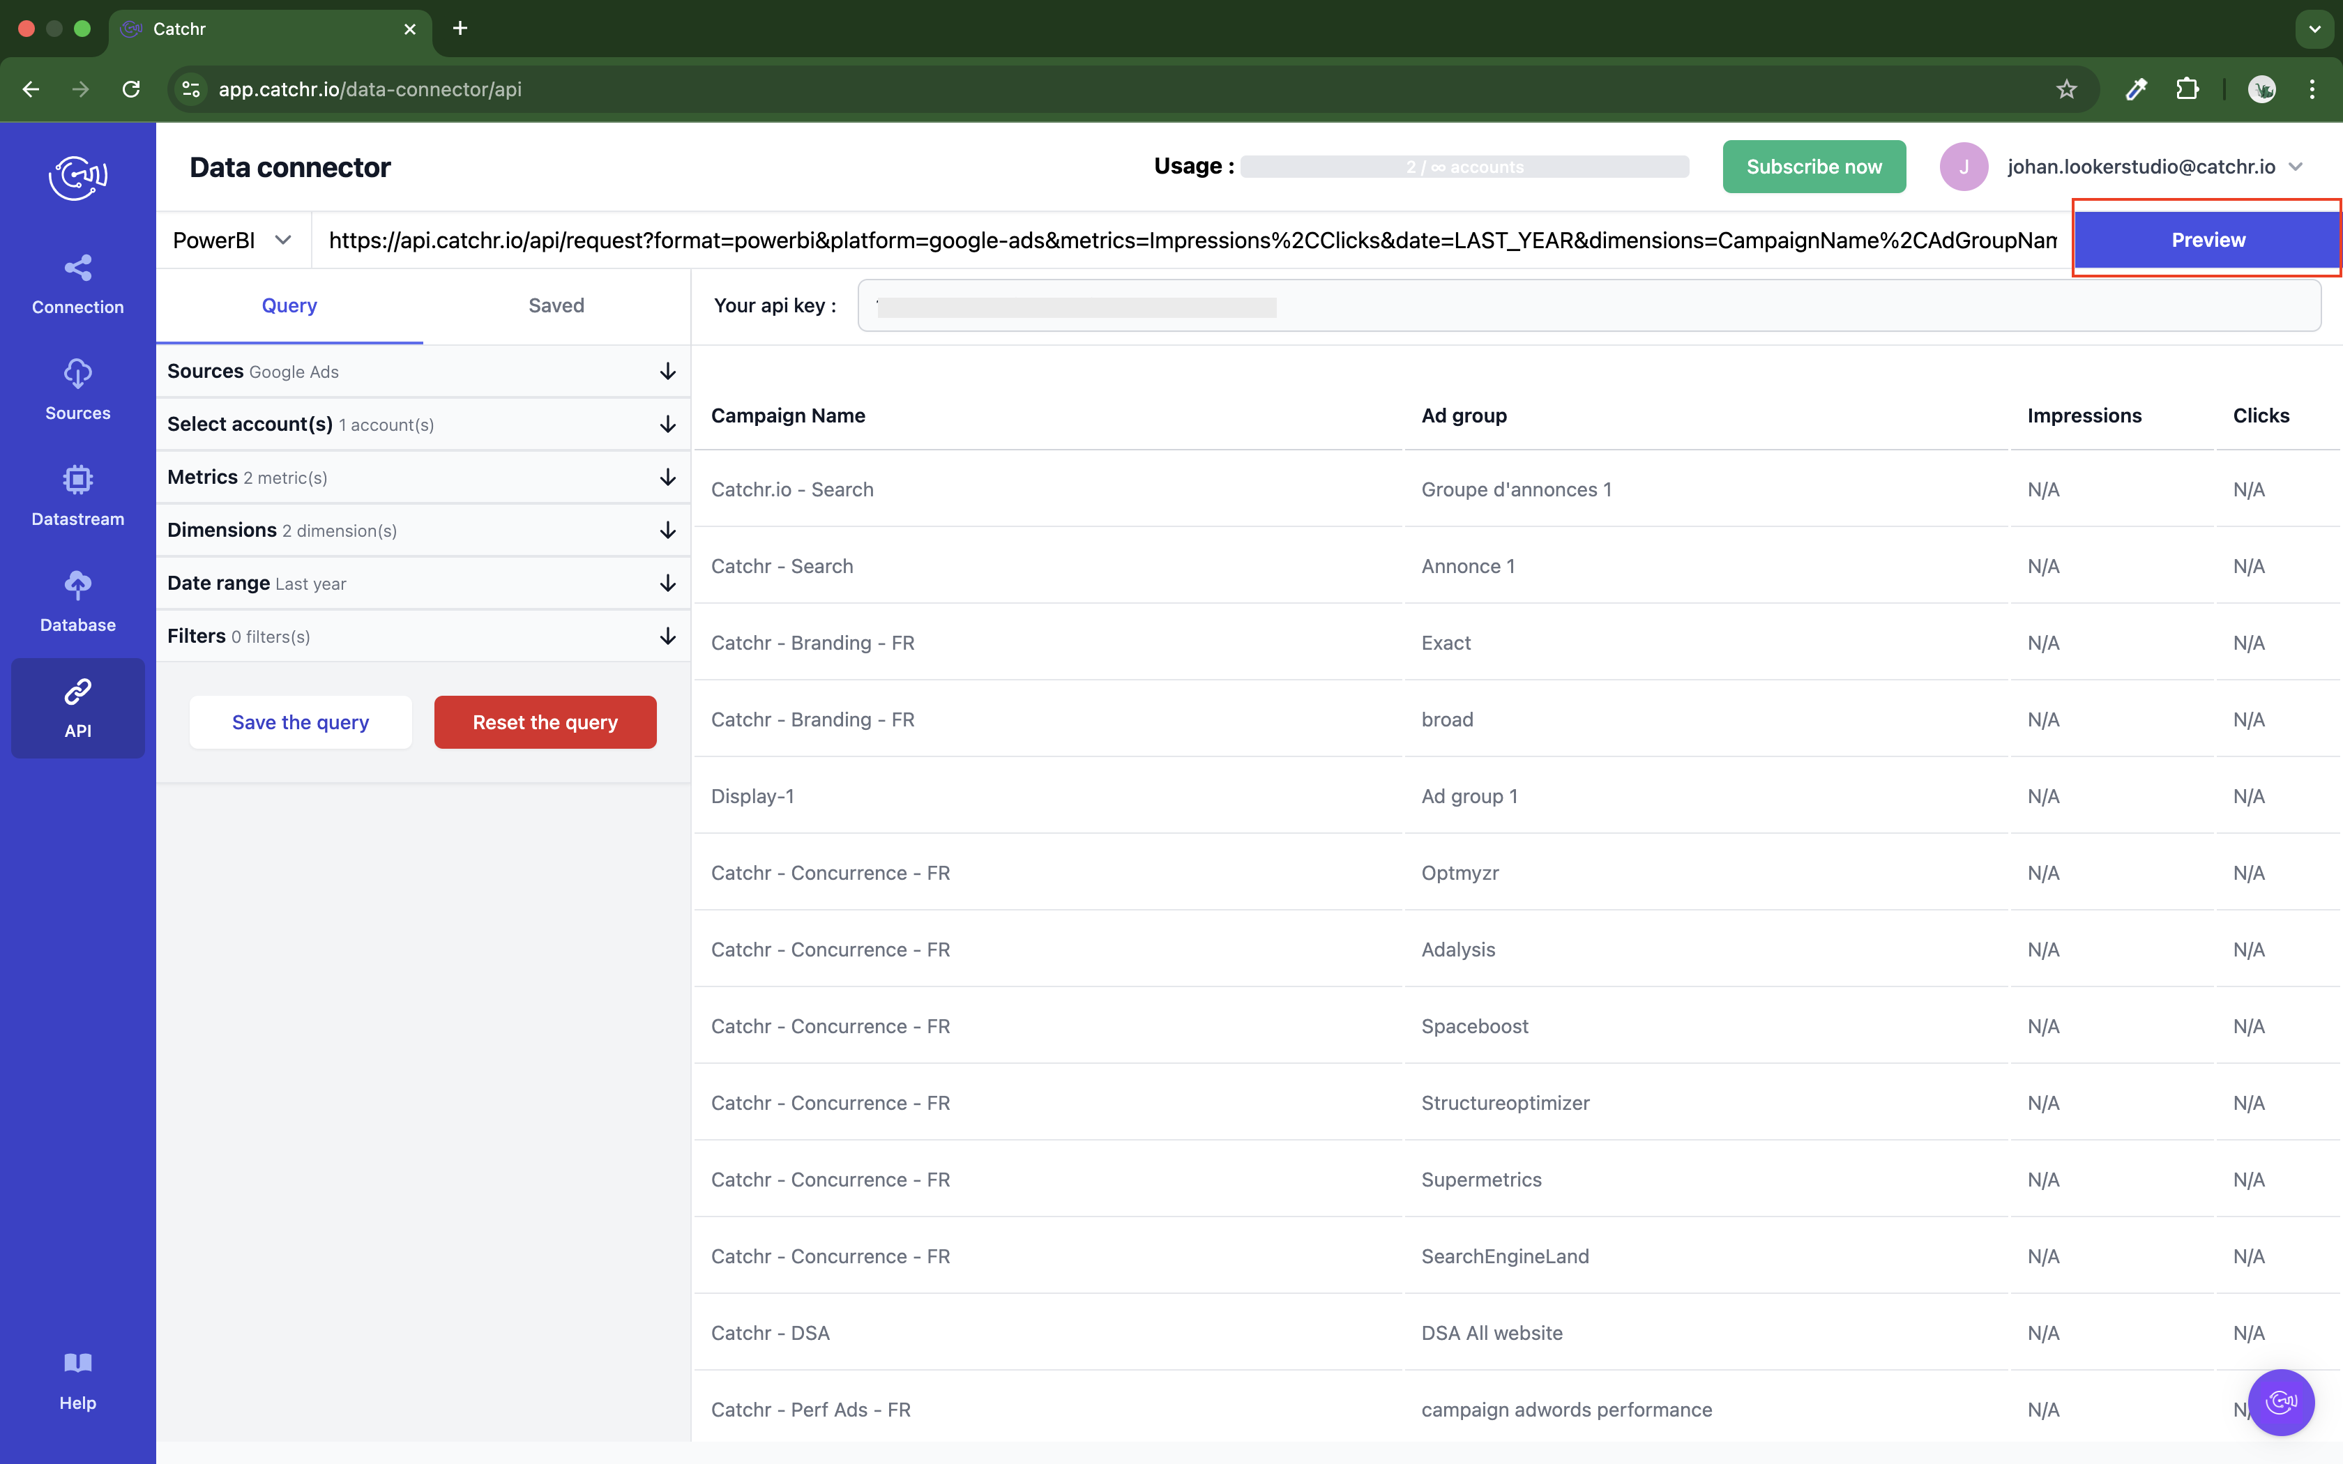2343x1464 pixels.
Task: Select the Exact ad group cell
Action: click(x=1446, y=642)
